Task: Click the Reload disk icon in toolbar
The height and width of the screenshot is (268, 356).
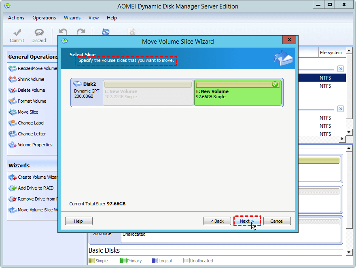Action: pos(106,32)
